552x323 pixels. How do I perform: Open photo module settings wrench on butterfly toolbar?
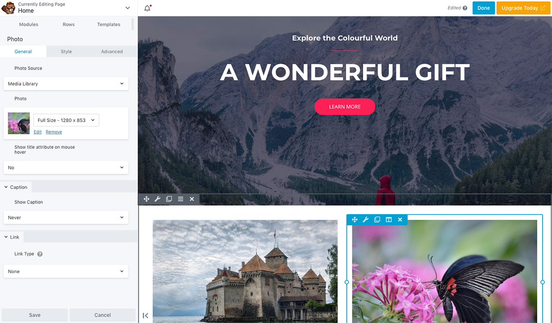366,220
